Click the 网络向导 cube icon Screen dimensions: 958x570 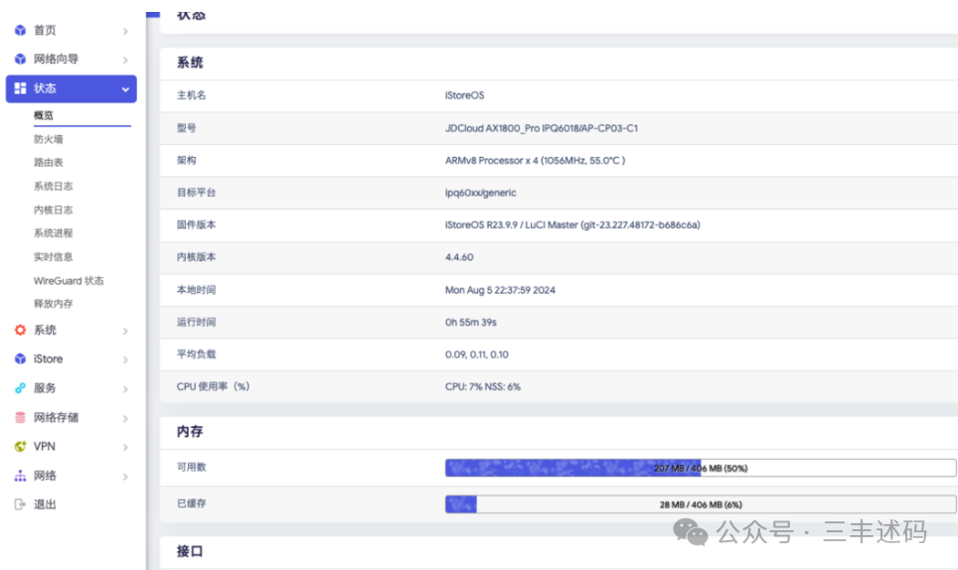(20, 60)
